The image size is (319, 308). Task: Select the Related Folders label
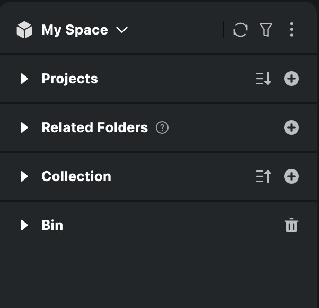click(x=94, y=128)
